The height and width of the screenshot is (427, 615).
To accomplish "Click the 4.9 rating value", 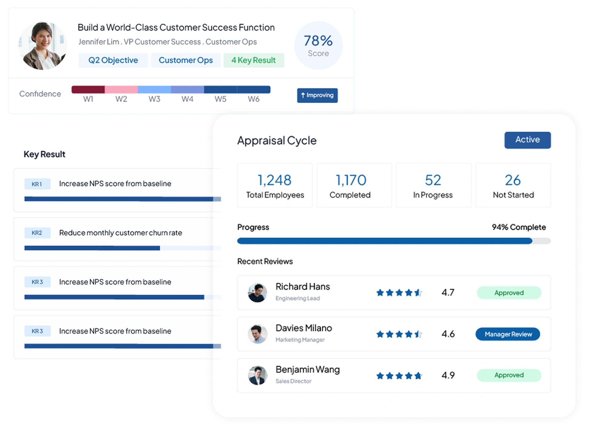I will tap(448, 375).
